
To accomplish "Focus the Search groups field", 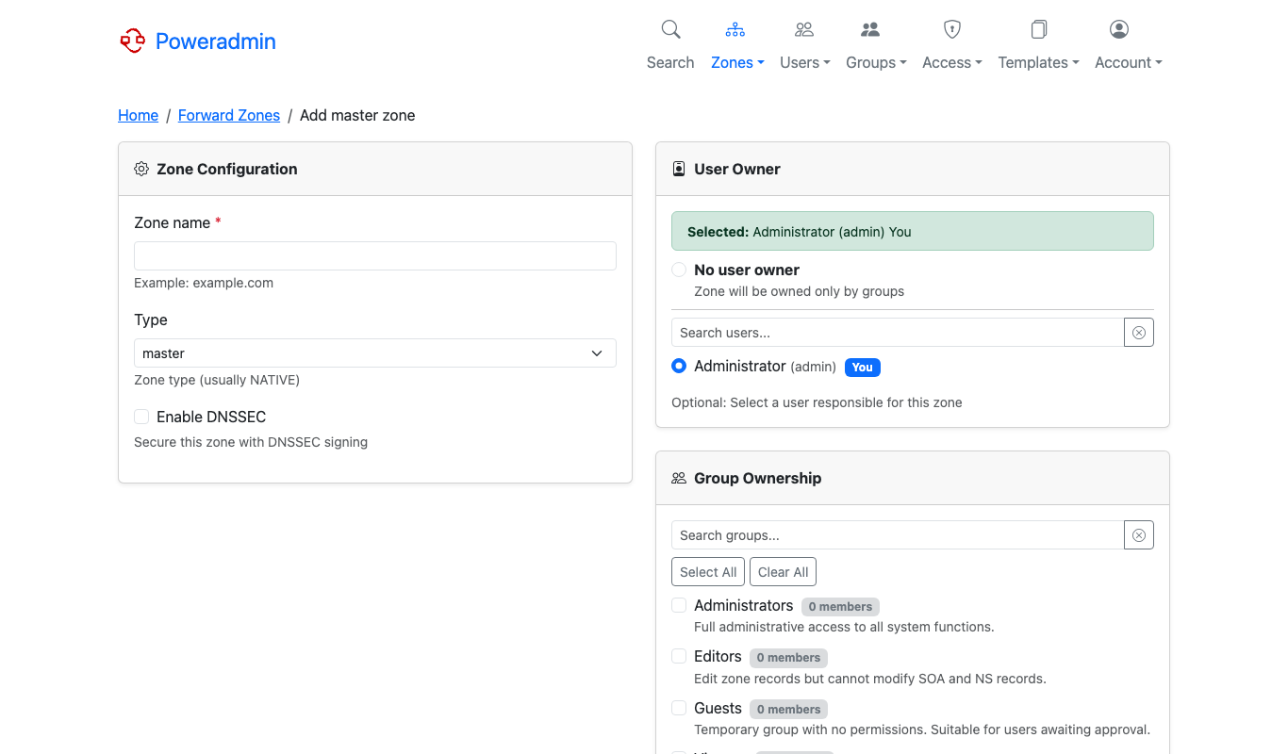I will [x=898, y=535].
